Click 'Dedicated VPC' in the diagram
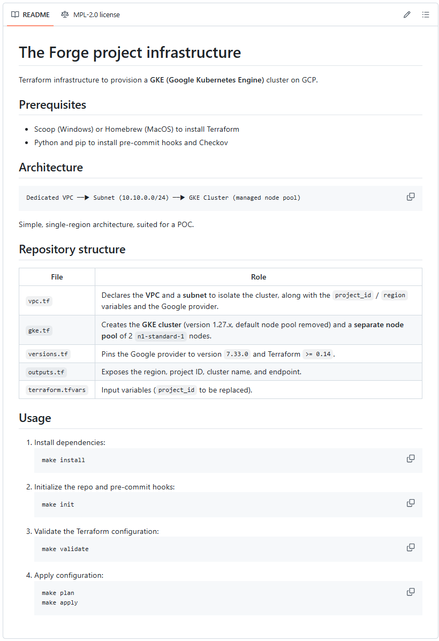Viewport: 439px width, 641px height. [50, 198]
